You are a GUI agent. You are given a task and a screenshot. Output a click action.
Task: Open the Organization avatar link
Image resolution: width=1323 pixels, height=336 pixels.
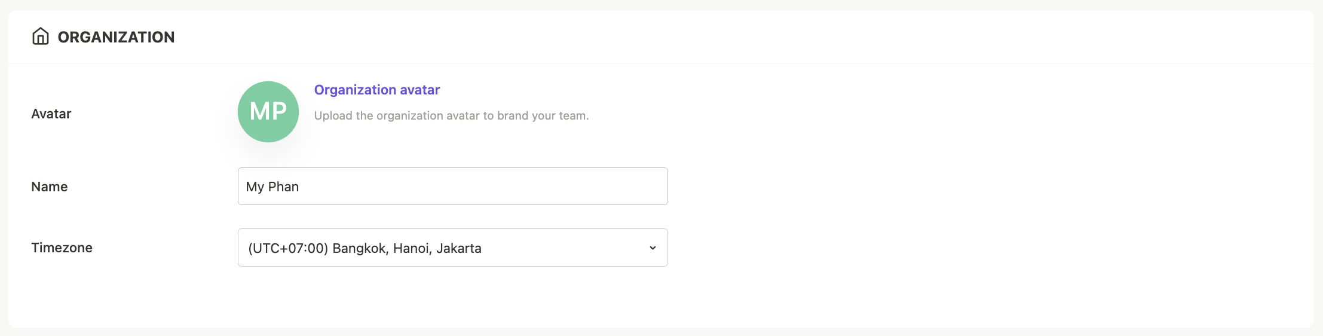tap(377, 90)
